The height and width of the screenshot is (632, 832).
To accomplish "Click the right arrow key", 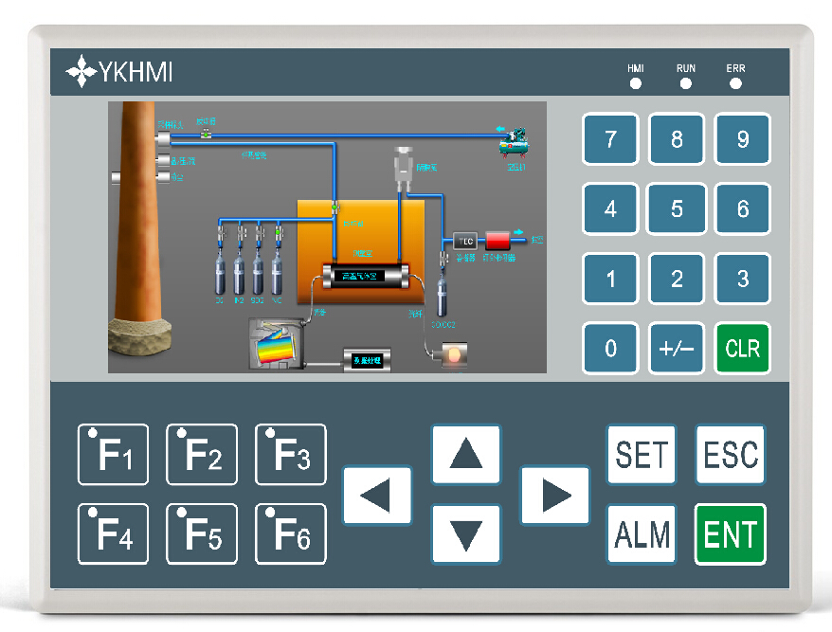I will coord(555,496).
